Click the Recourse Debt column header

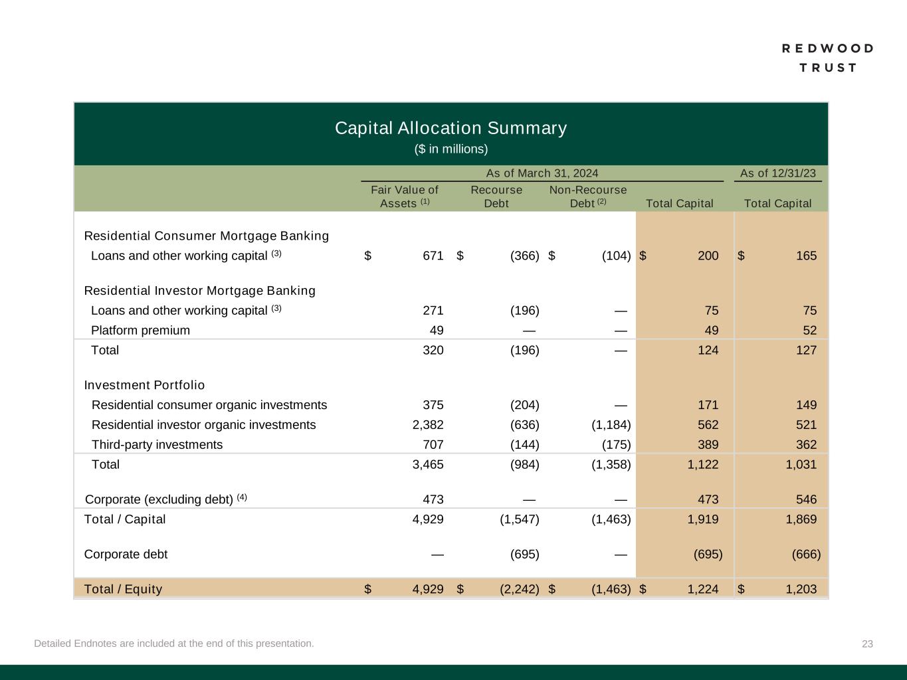(x=496, y=197)
